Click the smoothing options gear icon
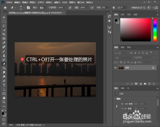160x127 pixels. [x=114, y=8]
